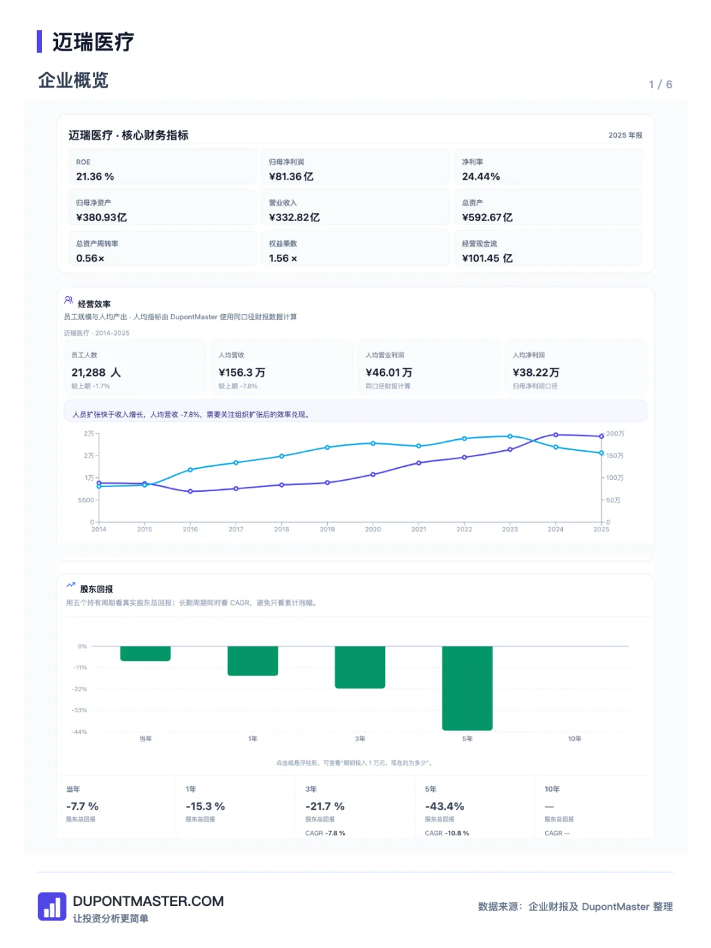Click the 归母净资产 value ¥380.93亿
Viewport: 711px width, 948px height.
101,217
